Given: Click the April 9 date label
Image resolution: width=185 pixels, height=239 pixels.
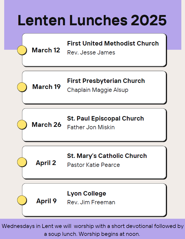Looking at the screenshot, I should click(x=46, y=201).
